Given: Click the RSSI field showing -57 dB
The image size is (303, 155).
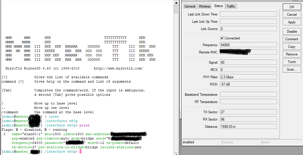Looking at the screenshot, I should click(248, 84).
